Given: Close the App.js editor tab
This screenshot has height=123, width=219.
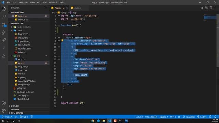Looking at the screenshot, I should pos(67,8).
